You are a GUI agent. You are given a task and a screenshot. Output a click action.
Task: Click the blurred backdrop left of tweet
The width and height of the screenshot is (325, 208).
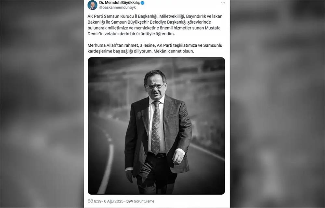point(42,104)
